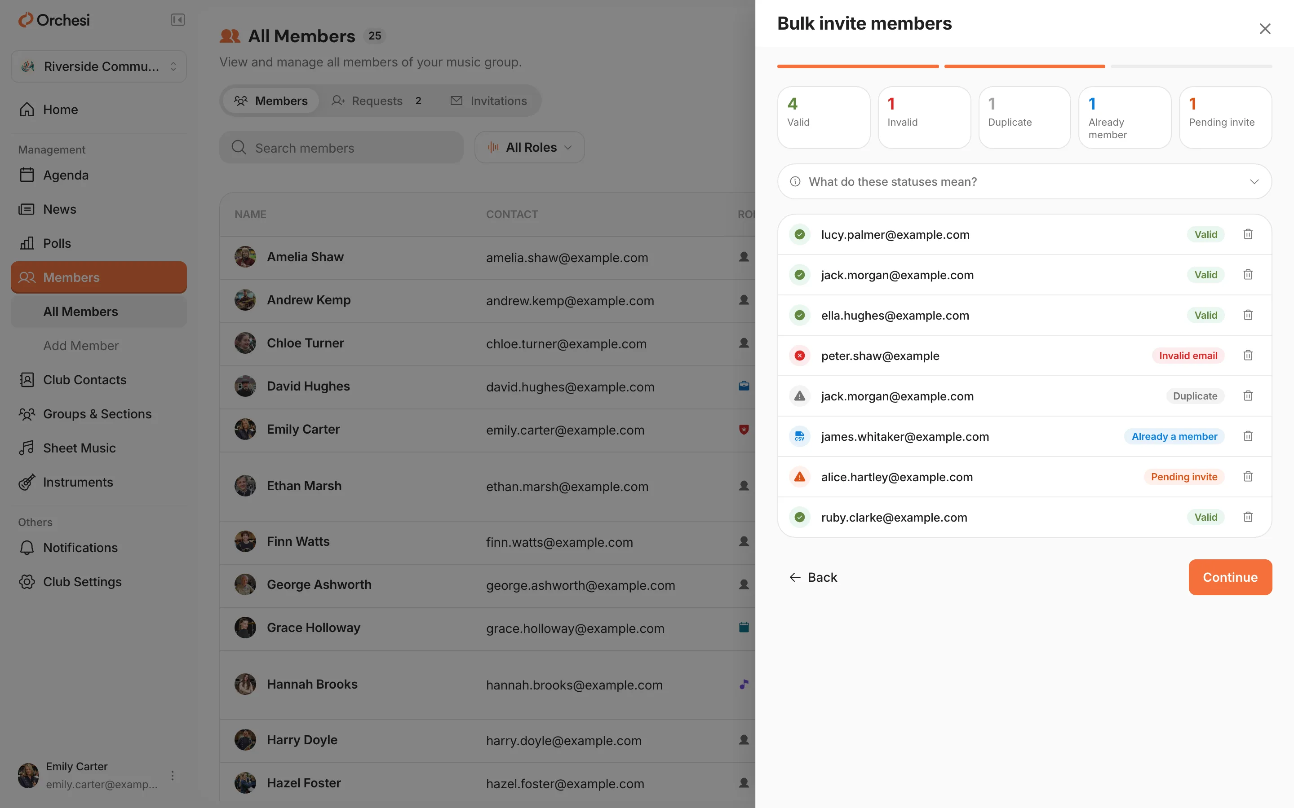Image resolution: width=1294 pixels, height=808 pixels.
Task: Close the Bulk invite members panel
Action: click(1265, 29)
